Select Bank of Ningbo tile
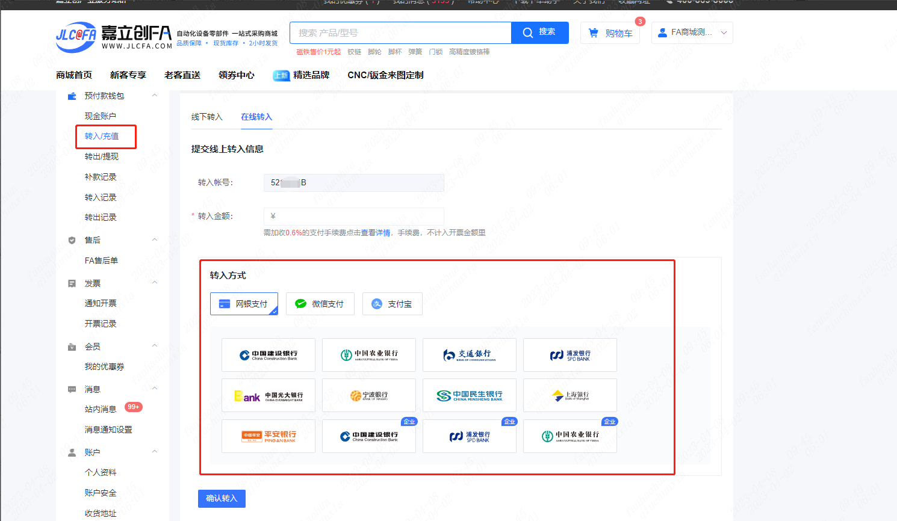 point(368,395)
